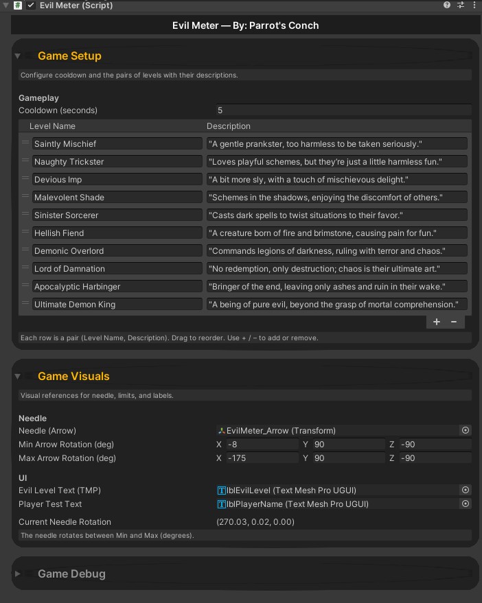
Task: Open the component presets icon
Action: pos(461,5)
